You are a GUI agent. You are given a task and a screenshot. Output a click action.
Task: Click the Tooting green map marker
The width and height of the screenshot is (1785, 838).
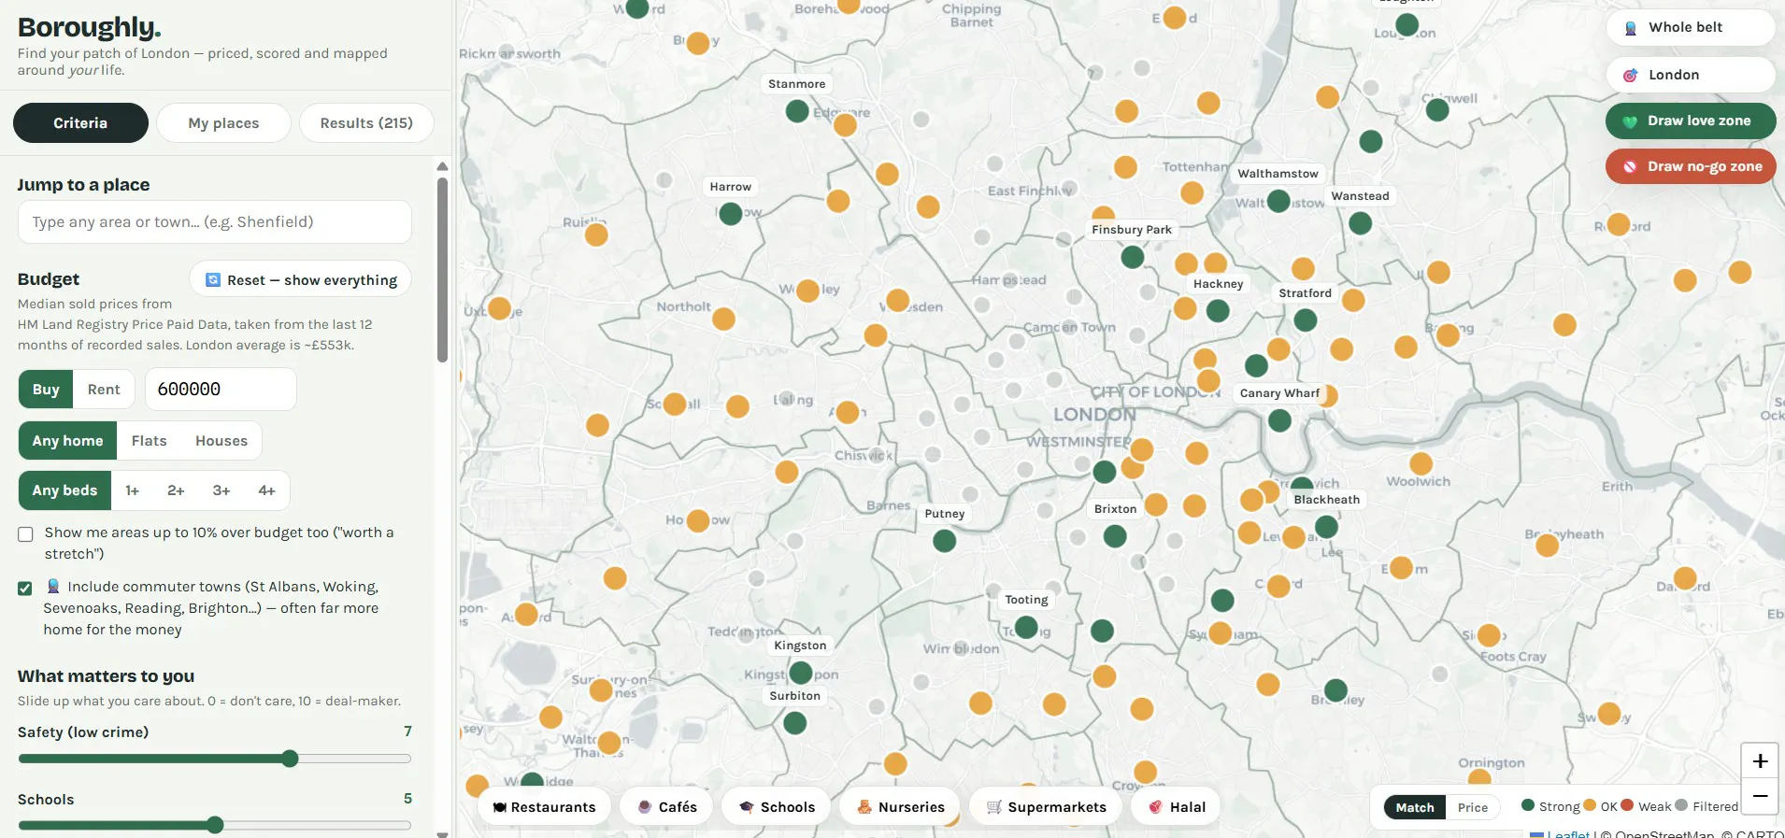(x=1026, y=627)
